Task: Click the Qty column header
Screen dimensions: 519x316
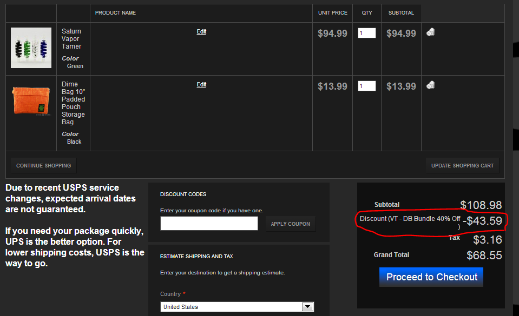Action: point(367,13)
